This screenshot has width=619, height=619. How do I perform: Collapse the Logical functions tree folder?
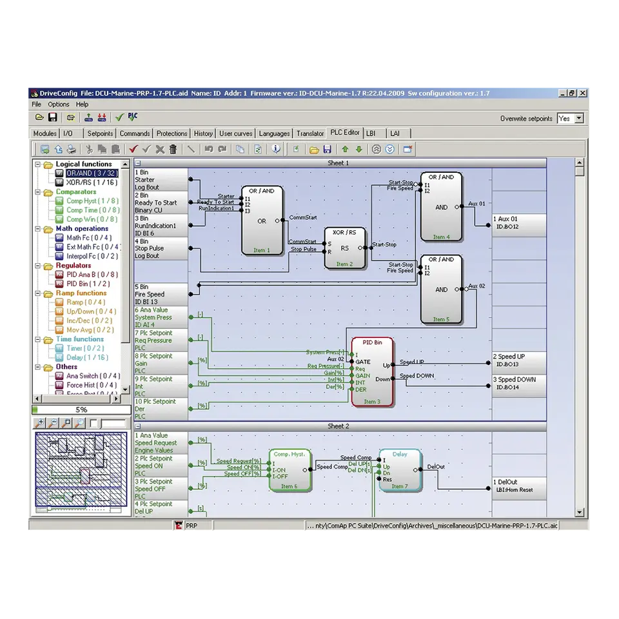click(38, 164)
